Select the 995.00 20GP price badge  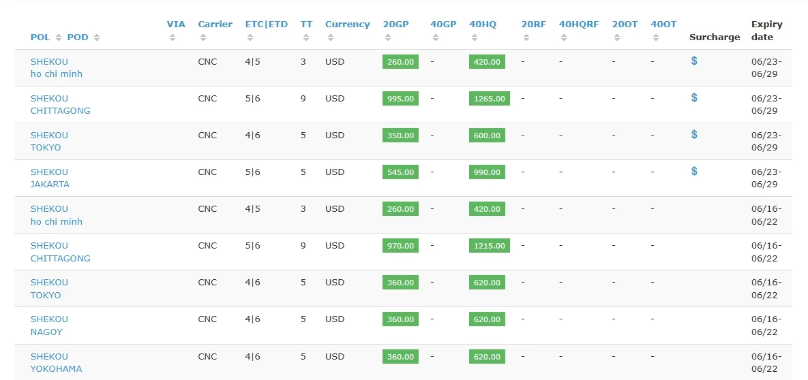point(400,98)
